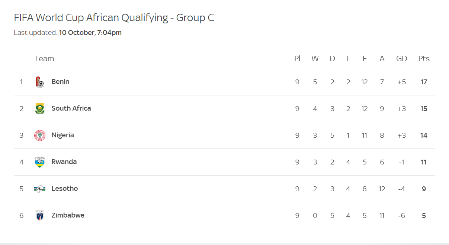Click the Pts column header
This screenshot has width=449, height=245.
pyautogui.click(x=424, y=59)
